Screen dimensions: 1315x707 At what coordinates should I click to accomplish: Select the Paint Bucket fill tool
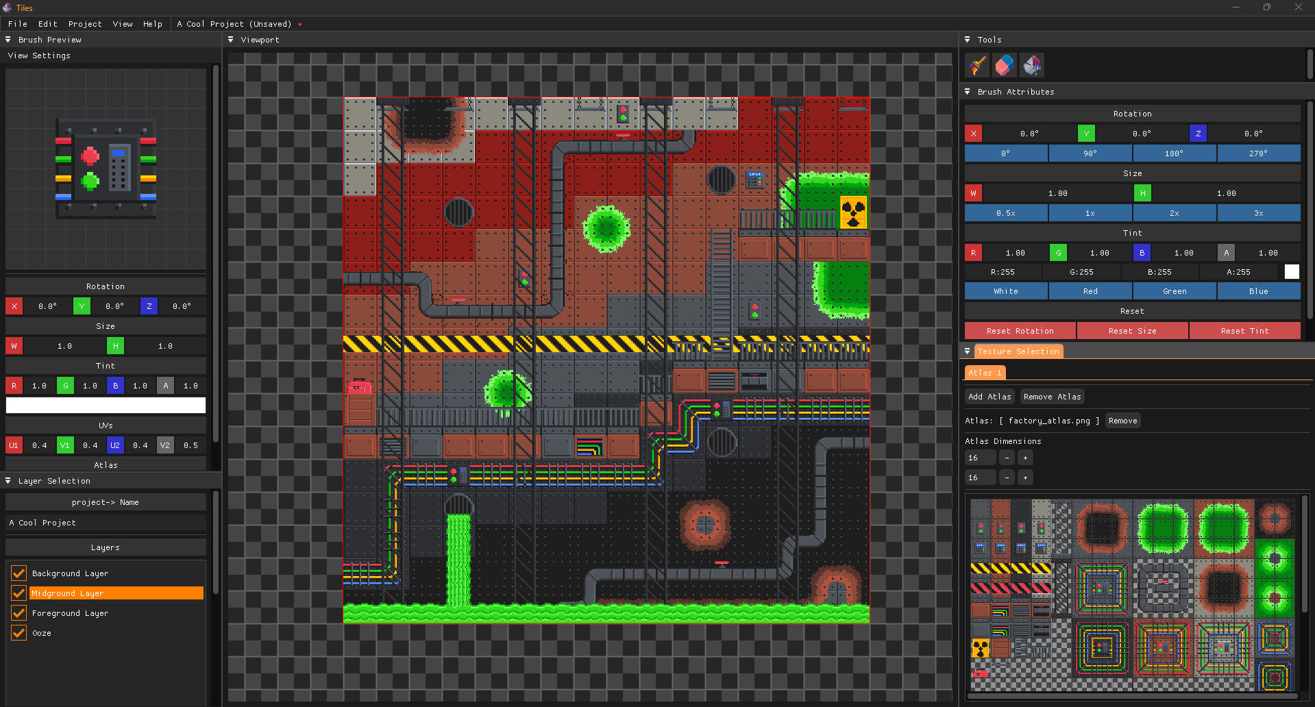(1032, 65)
